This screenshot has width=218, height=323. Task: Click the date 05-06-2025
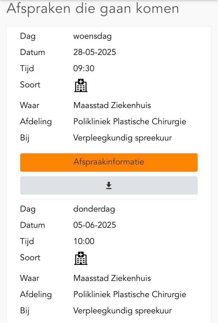94,225
